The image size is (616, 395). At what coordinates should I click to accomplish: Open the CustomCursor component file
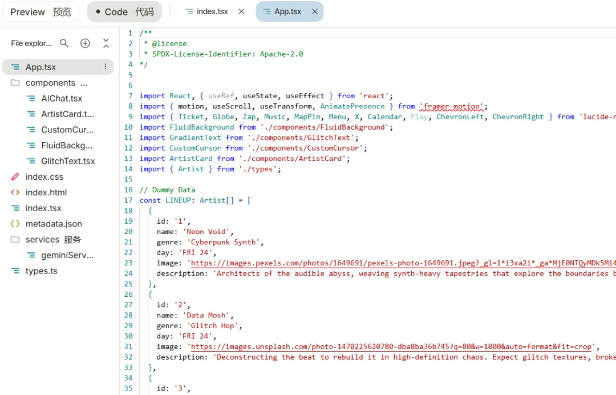click(x=60, y=130)
